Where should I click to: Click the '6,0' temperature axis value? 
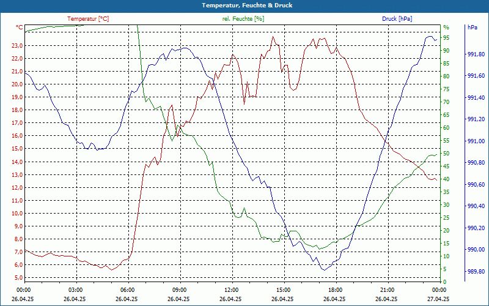(x=18, y=265)
